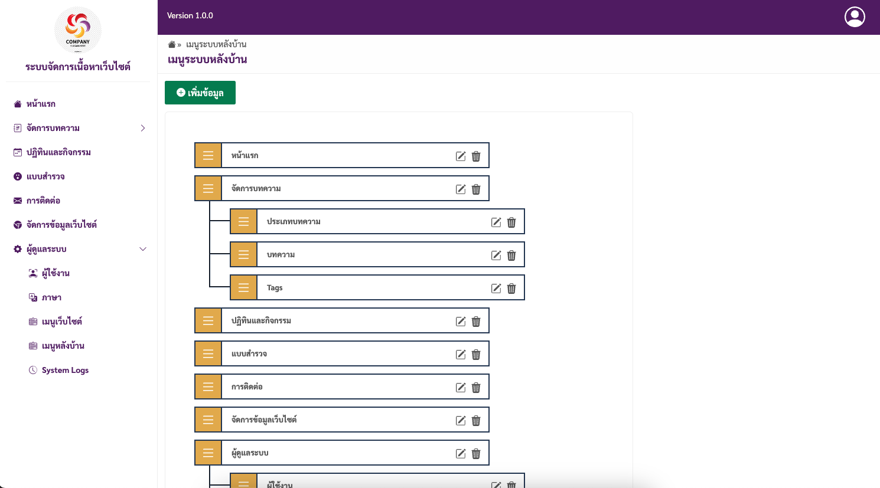Image resolution: width=880 pixels, height=488 pixels.
Task: Click drag handle of จัดการข้อมูลเว็บไซต์ row
Action: (208, 420)
